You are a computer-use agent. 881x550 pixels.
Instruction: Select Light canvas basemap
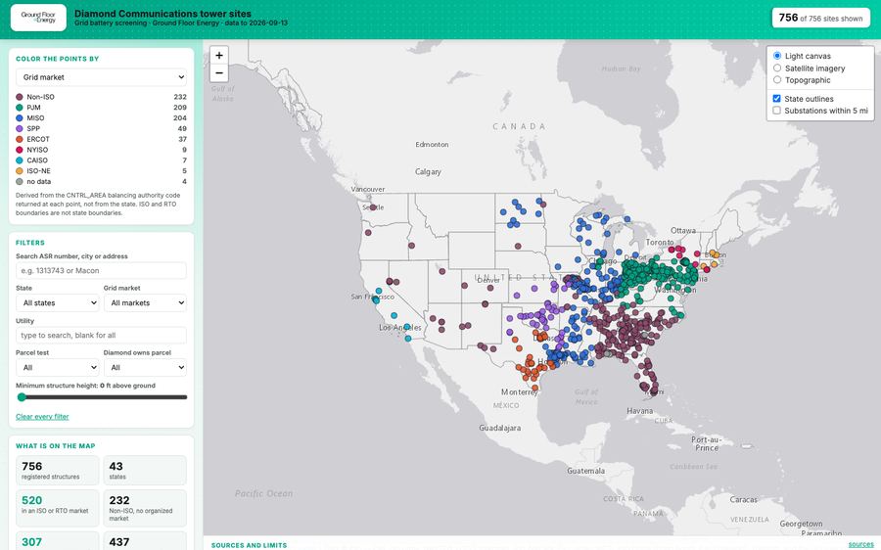[777, 56]
